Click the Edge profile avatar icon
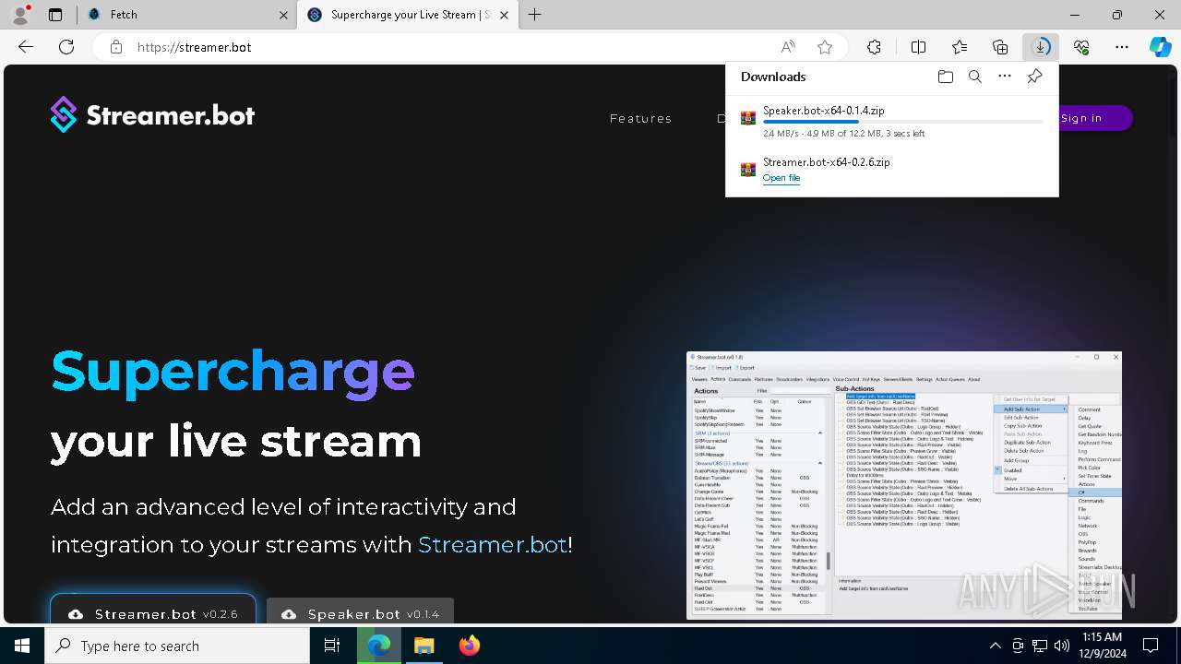The width and height of the screenshot is (1181, 664). tap(20, 15)
